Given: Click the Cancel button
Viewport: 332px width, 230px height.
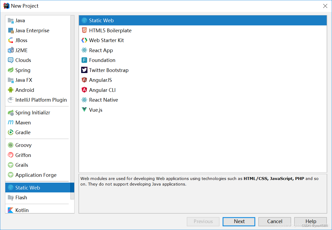Looking at the screenshot, I should click(x=275, y=222).
